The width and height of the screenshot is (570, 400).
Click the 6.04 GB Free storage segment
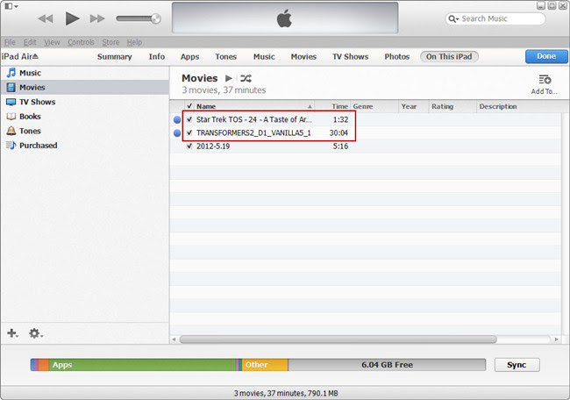(387, 365)
